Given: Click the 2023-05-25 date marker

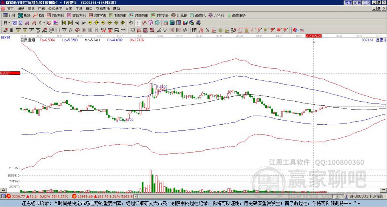Looking at the screenshot, I should tap(313, 36).
